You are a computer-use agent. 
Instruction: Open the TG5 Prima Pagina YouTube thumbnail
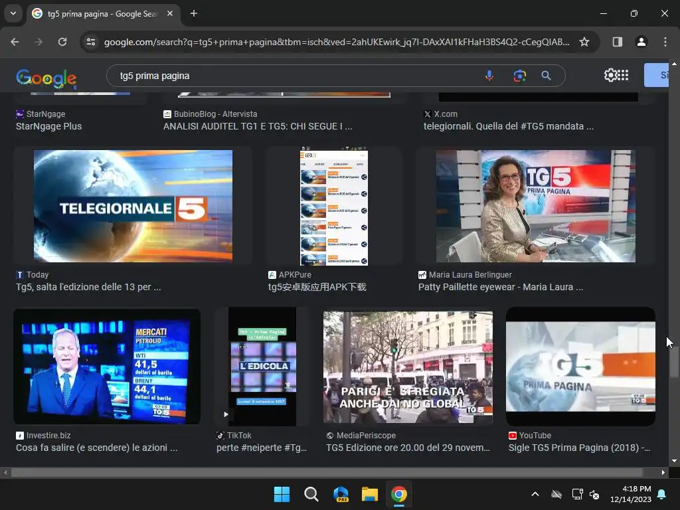pos(580,367)
